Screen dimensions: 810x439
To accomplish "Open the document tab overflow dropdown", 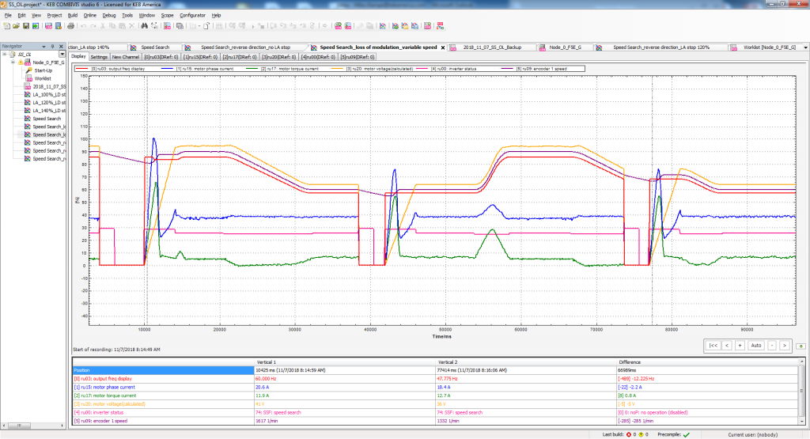I will click(x=805, y=47).
